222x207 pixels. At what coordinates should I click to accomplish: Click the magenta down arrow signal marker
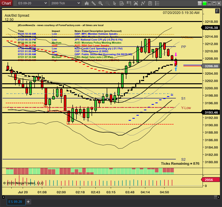tap(176, 54)
